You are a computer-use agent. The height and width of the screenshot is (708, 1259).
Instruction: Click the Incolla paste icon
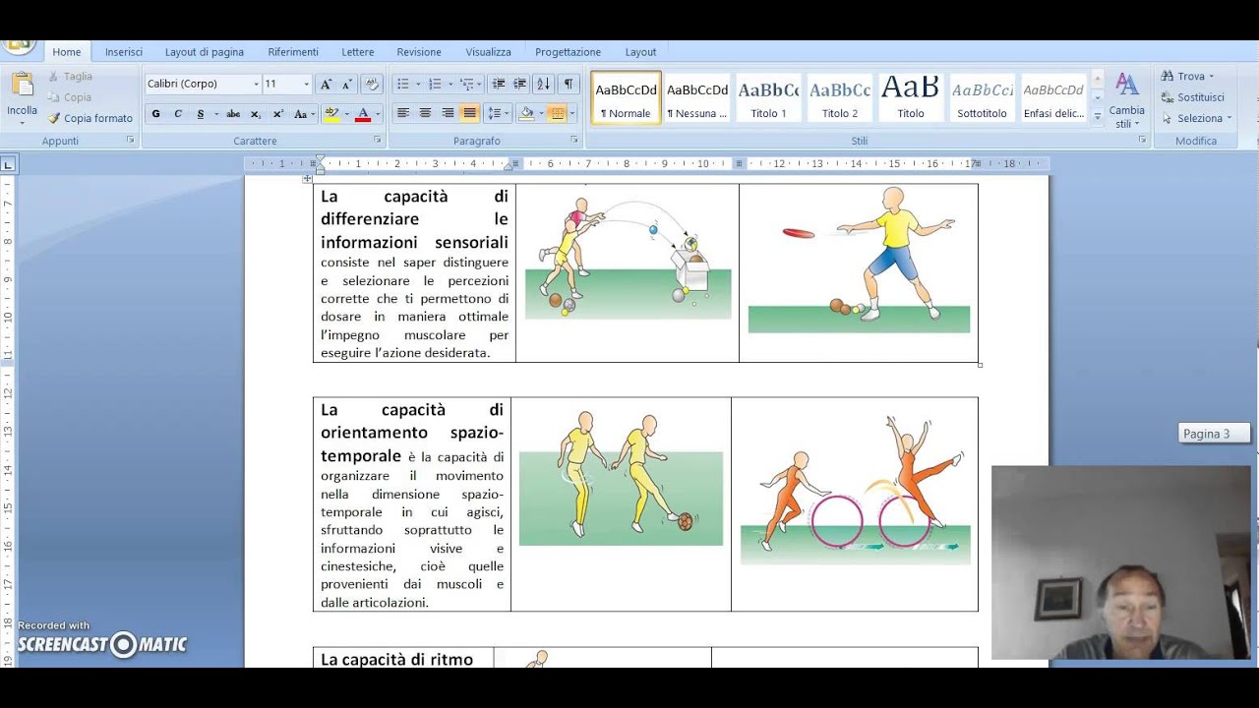point(22,86)
